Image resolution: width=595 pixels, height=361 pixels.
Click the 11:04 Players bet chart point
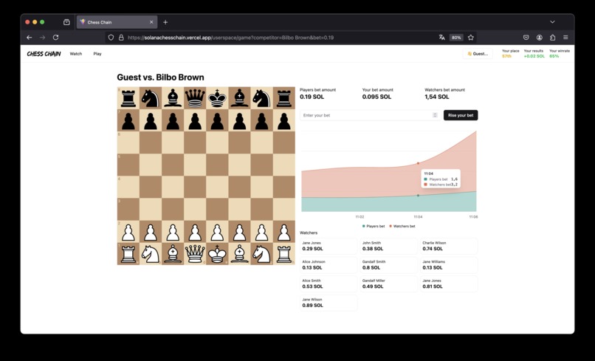tap(418, 196)
